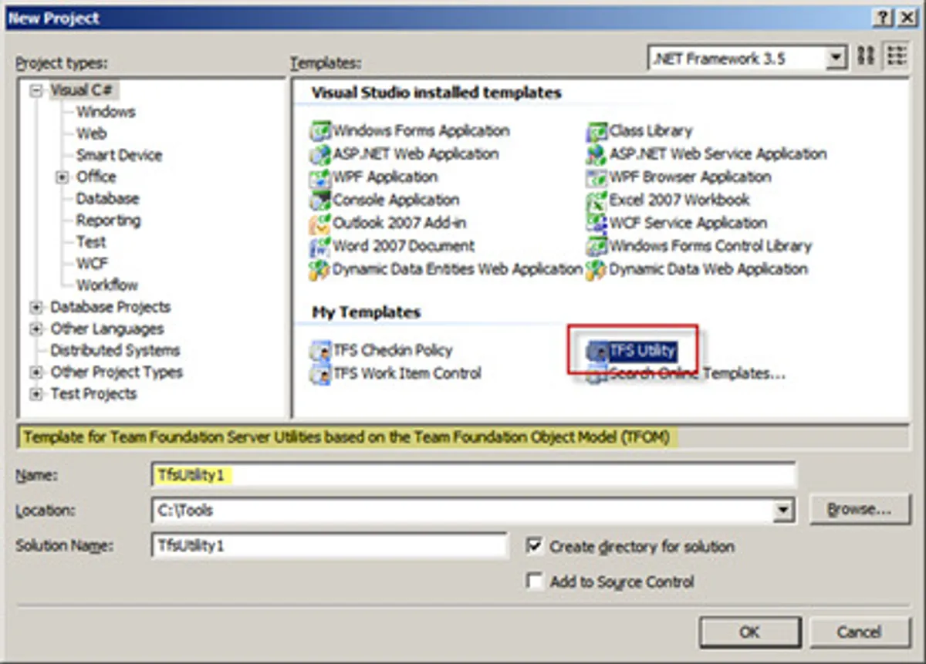This screenshot has width=926, height=664.
Task: Select the WCF Service Application icon
Action: 596,224
